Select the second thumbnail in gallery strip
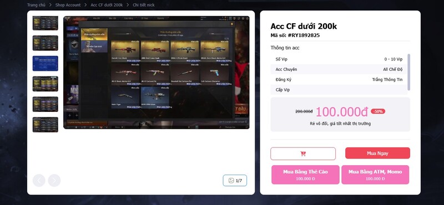 [x=46, y=43]
